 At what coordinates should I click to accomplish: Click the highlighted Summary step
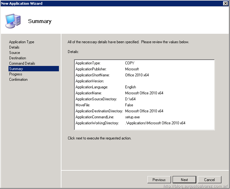(16, 69)
